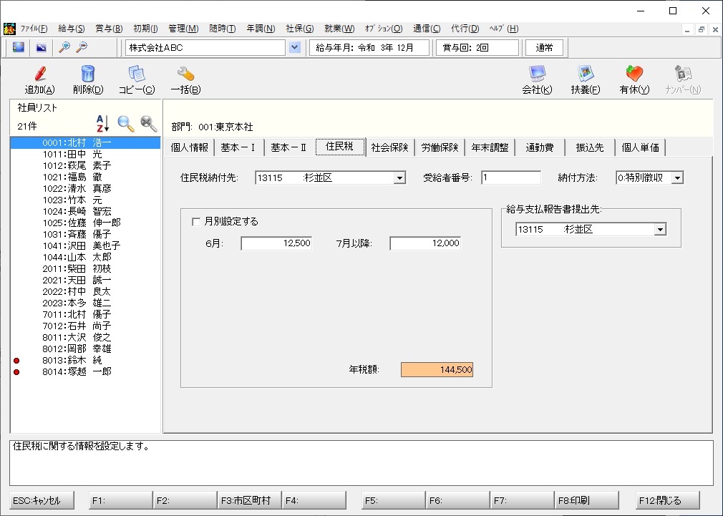
Task: Click the 6月 amount field 12,500
Action: click(276, 243)
